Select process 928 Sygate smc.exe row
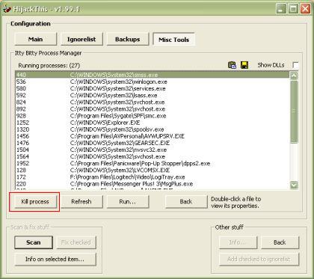 point(153,116)
